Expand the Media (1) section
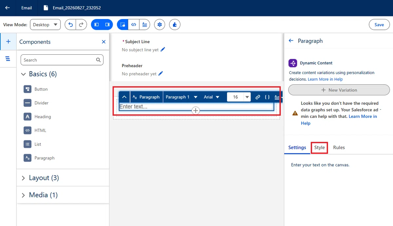Image resolution: width=393 pixels, height=226 pixels. [23, 195]
